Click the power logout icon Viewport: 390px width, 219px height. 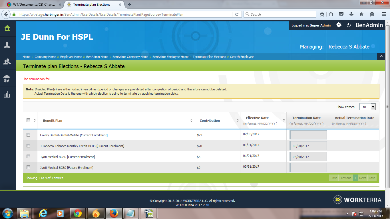(349, 25)
